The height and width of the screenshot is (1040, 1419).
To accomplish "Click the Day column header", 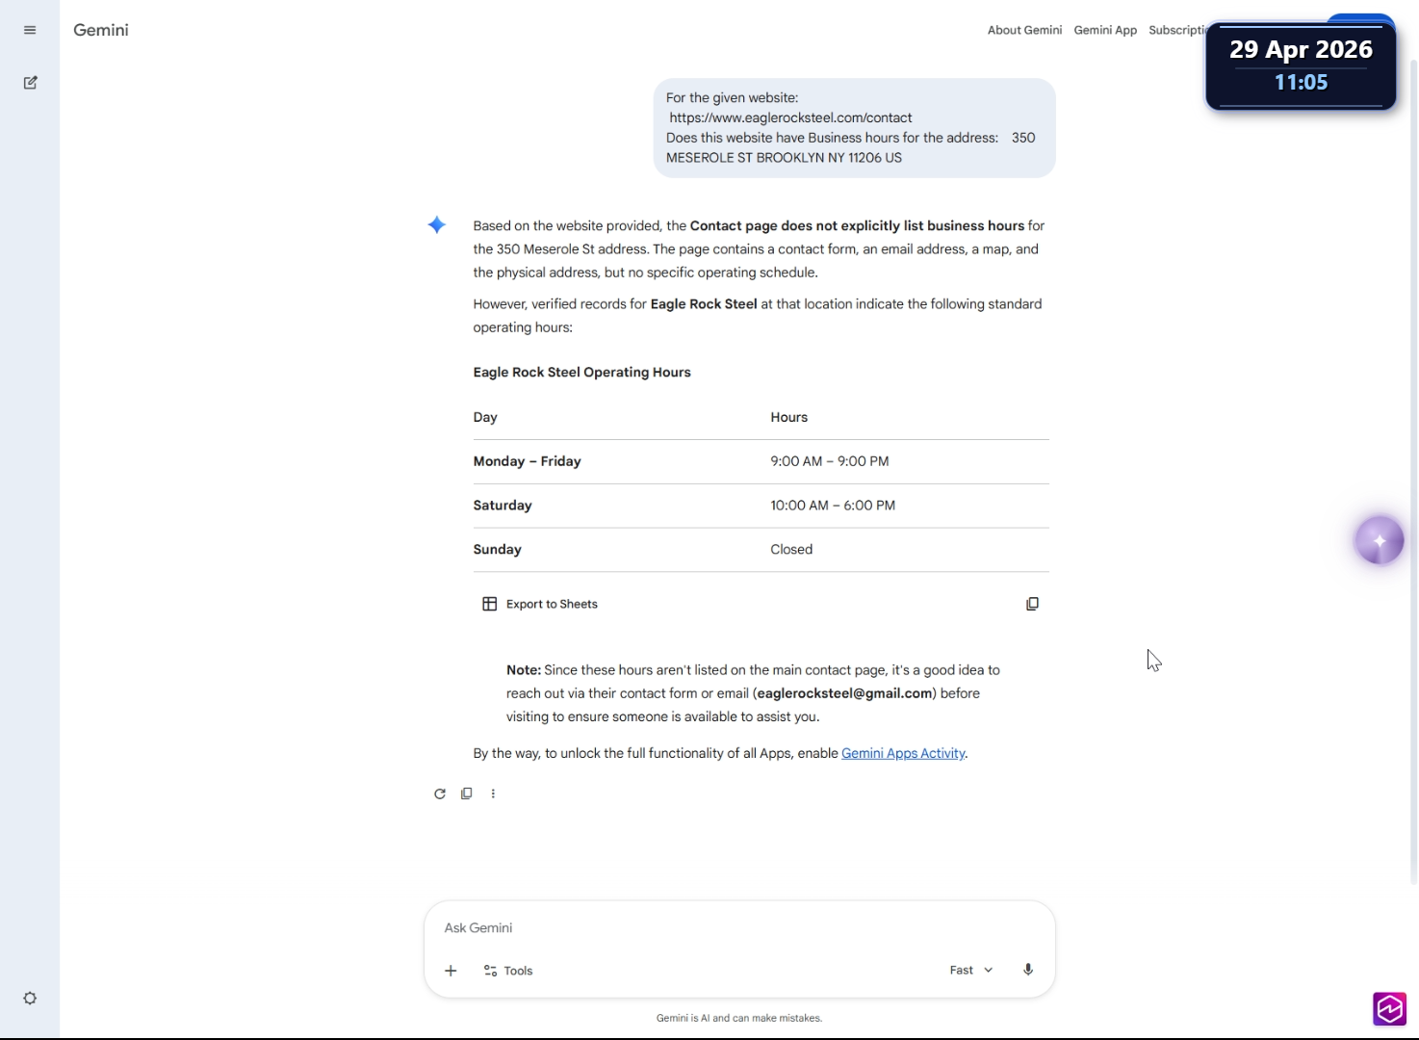I will 485,417.
